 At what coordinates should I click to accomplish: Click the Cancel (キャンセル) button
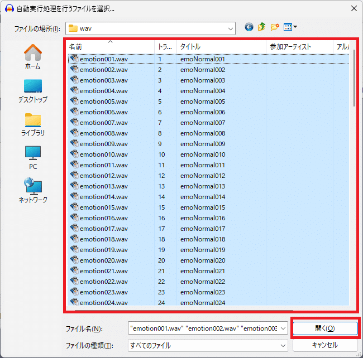coord(325,345)
